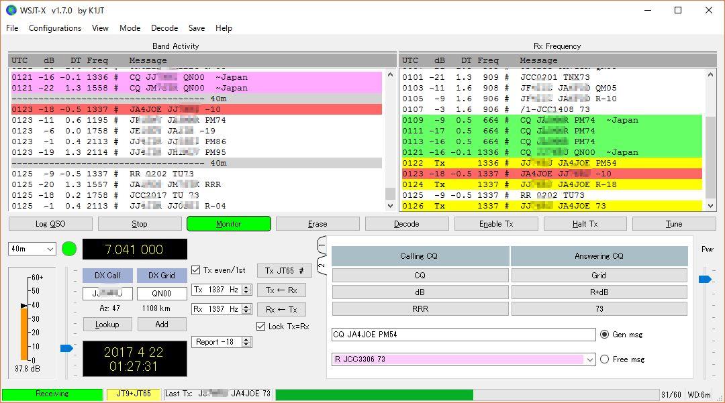Click the Lookup button
The image size is (725, 403).
coord(107,325)
